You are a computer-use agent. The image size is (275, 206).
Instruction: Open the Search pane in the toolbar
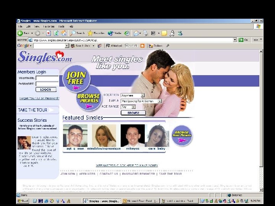pos(78,33)
